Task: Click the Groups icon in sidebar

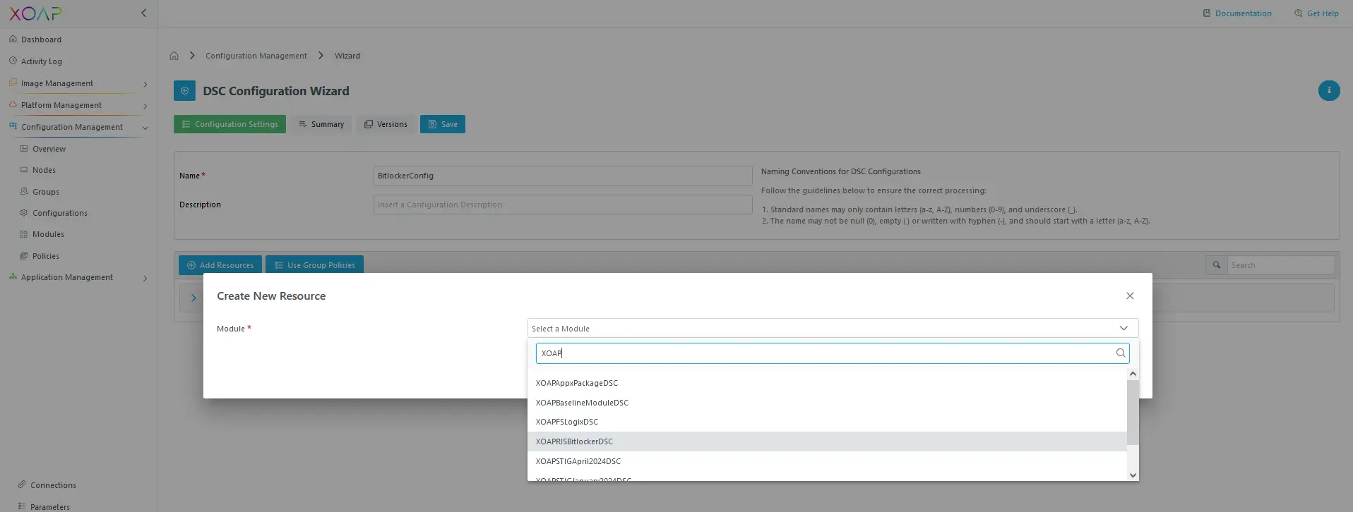Action: pyautogui.click(x=24, y=192)
